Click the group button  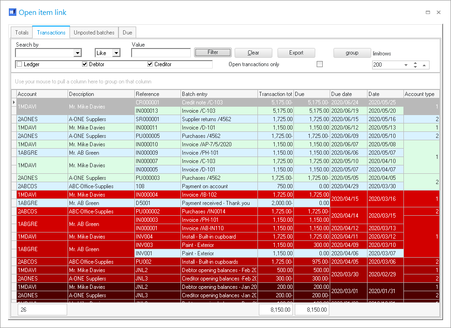352,53
